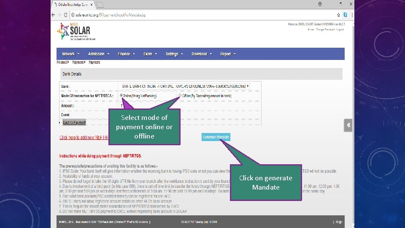Open the Exam menu

(x=150, y=54)
